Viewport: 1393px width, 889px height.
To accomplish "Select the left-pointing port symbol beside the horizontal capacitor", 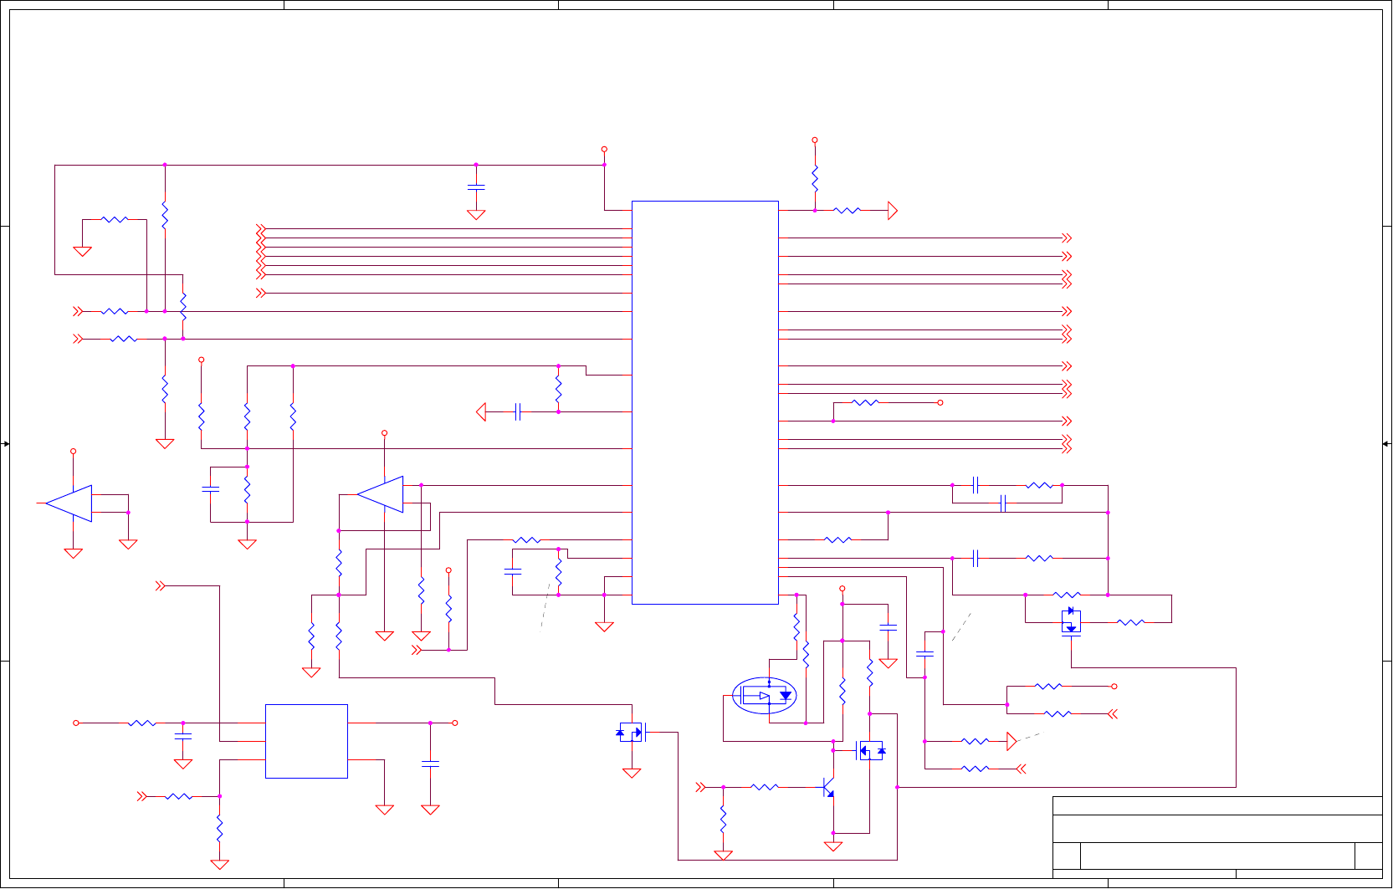I will point(481,411).
